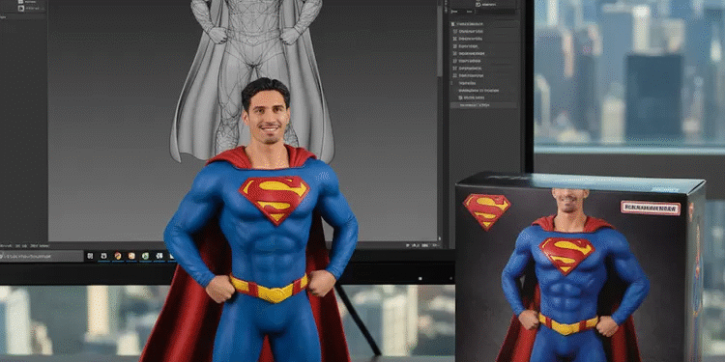725x362 pixels.
Task: Open the orange-yellow round taskbar icon
Action: pos(117,256)
